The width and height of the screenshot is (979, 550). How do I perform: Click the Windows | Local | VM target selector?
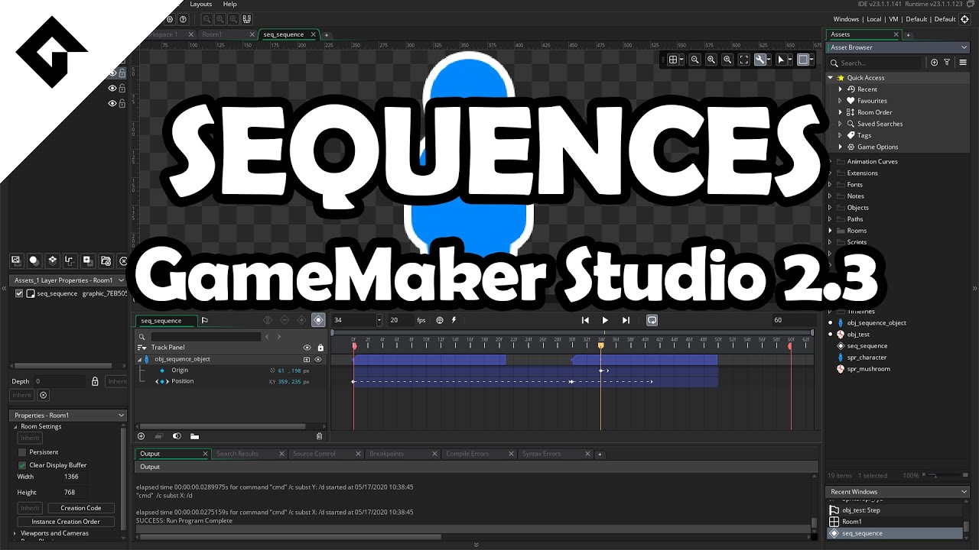pos(894,19)
